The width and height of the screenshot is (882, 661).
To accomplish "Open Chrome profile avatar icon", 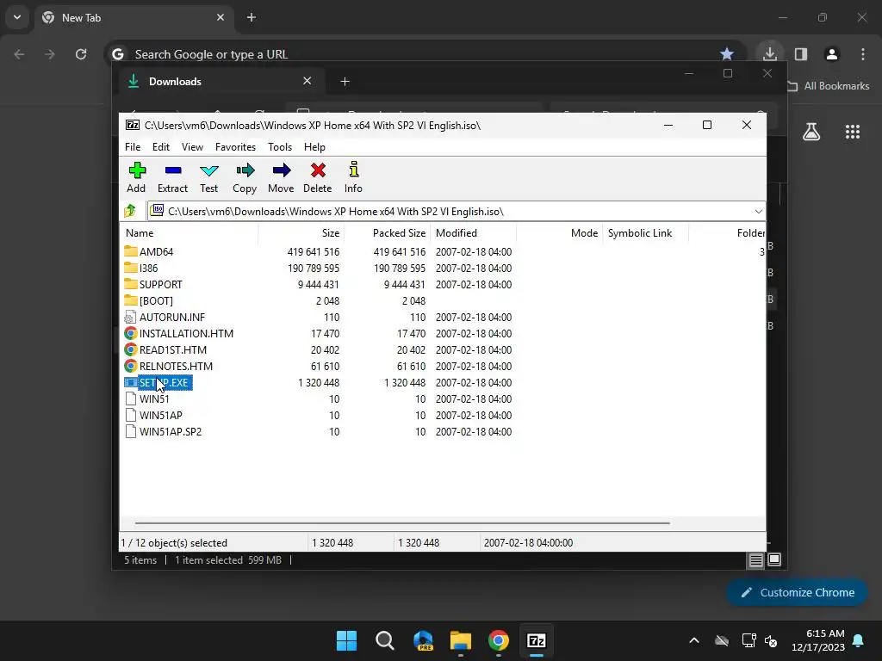I will (x=831, y=54).
